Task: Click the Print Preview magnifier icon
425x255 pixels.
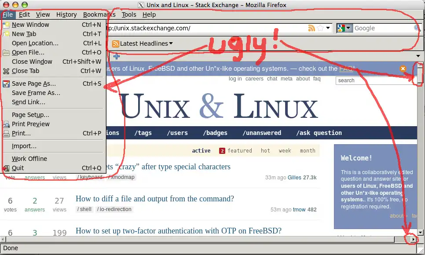Action: coord(6,124)
